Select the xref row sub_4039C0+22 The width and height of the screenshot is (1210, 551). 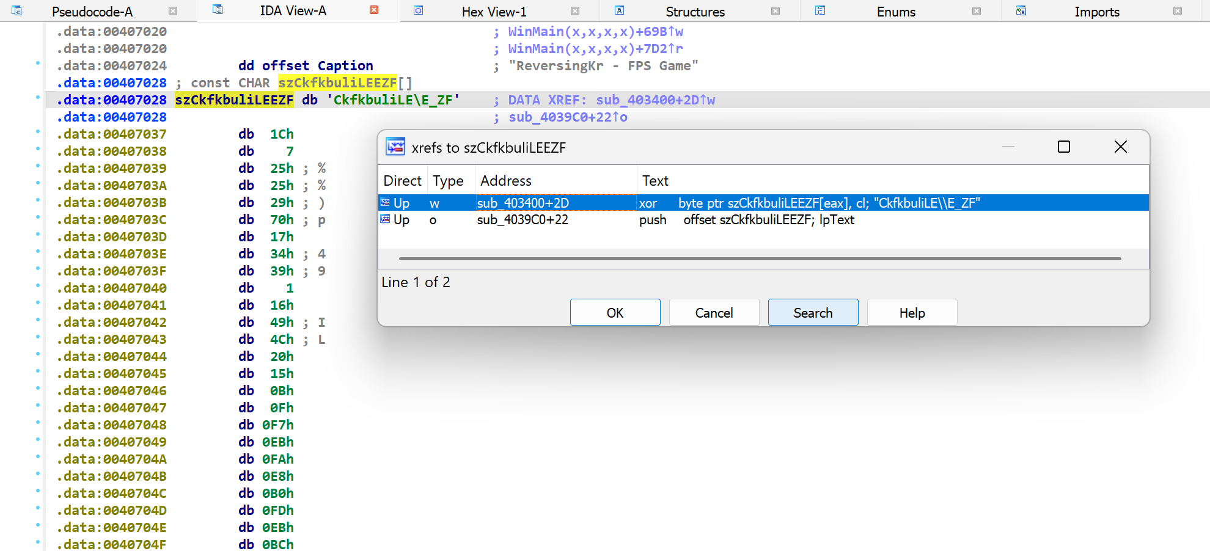coord(763,219)
